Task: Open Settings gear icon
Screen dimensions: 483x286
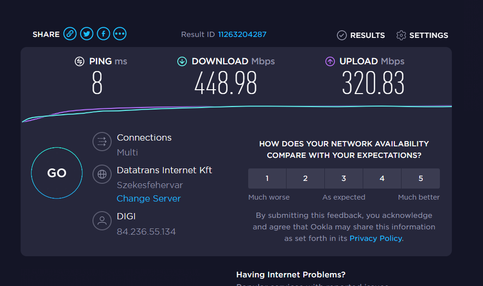Action: point(401,35)
